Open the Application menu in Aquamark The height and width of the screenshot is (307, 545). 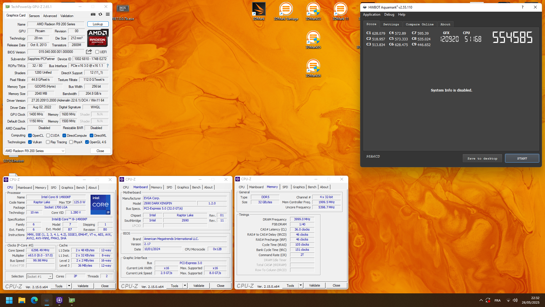pyautogui.click(x=372, y=14)
